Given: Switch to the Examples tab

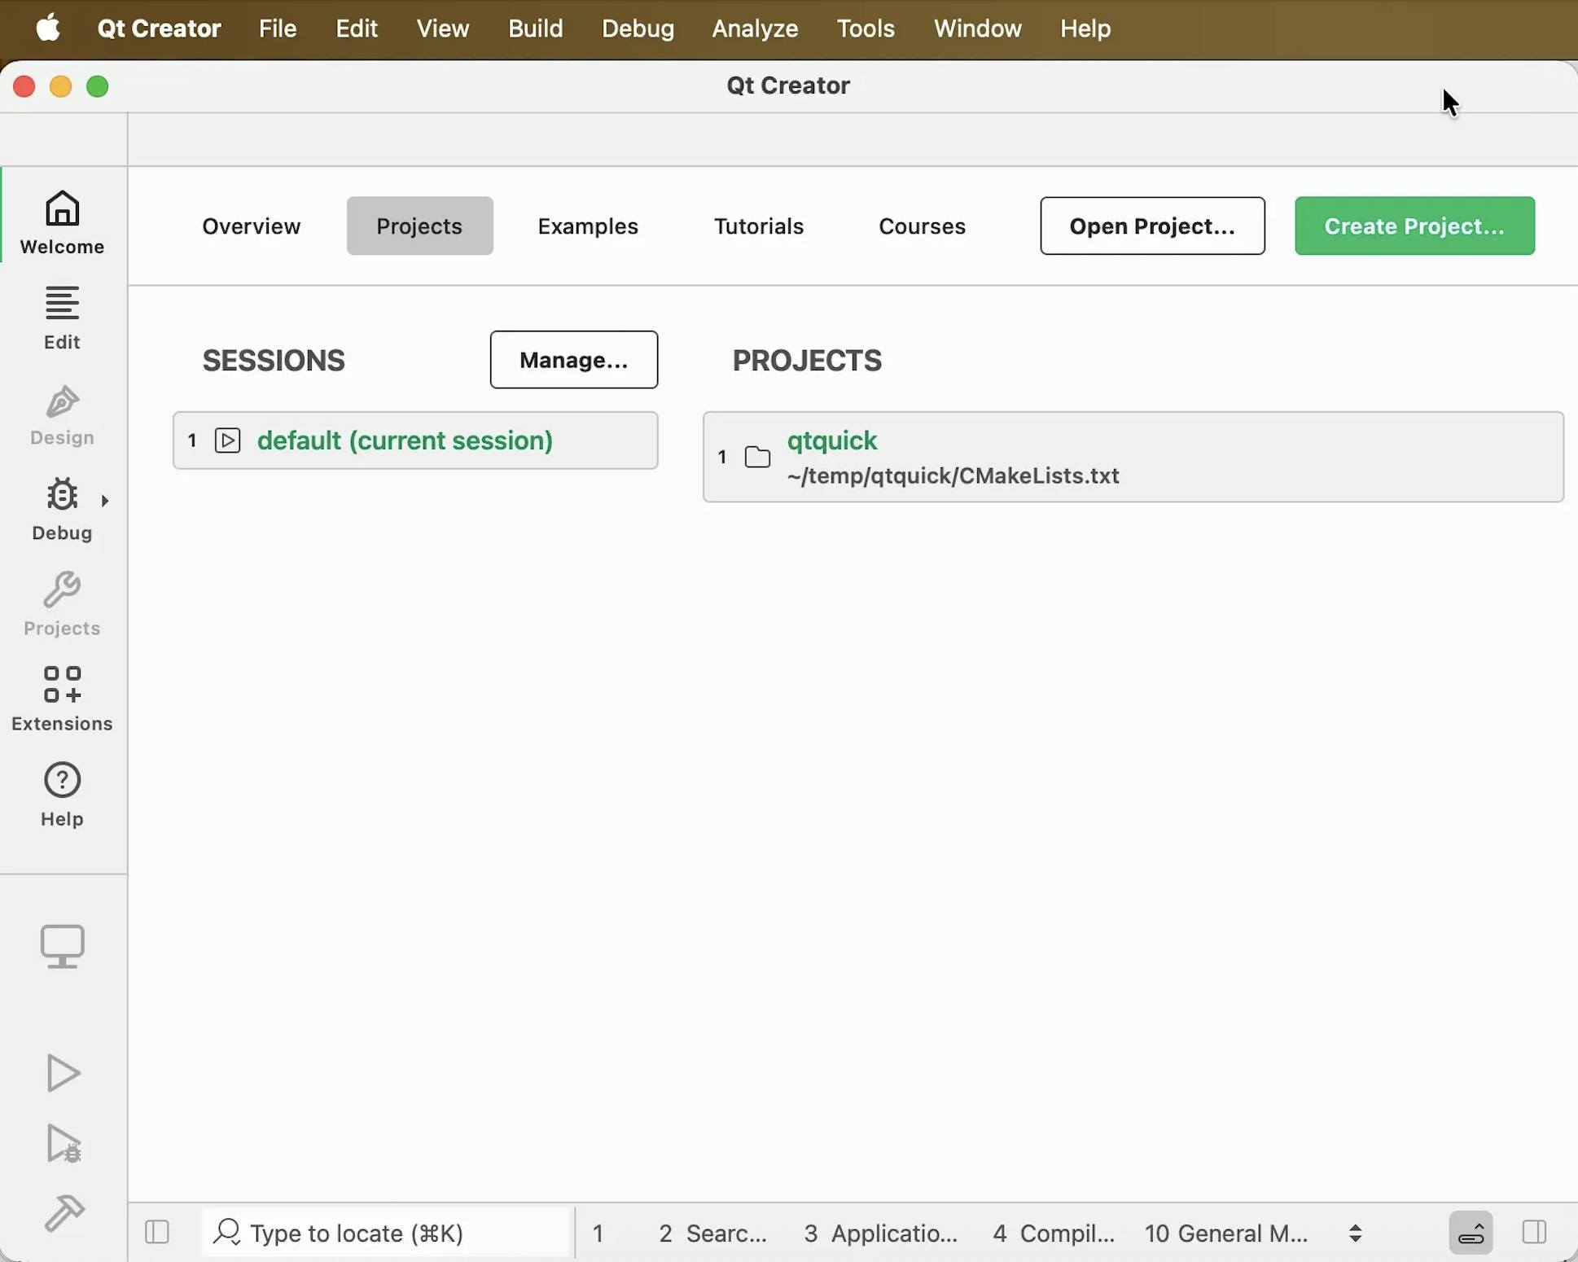Looking at the screenshot, I should [x=588, y=226].
